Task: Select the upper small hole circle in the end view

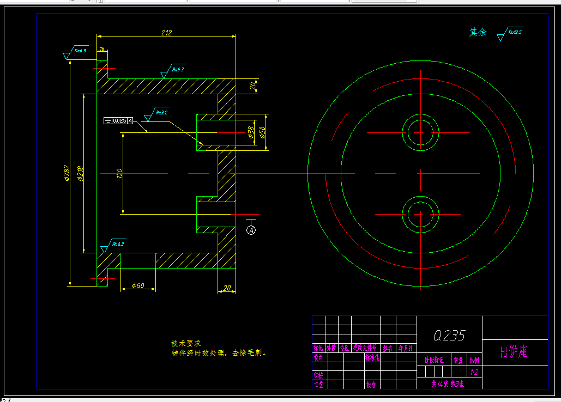Action: (421, 132)
